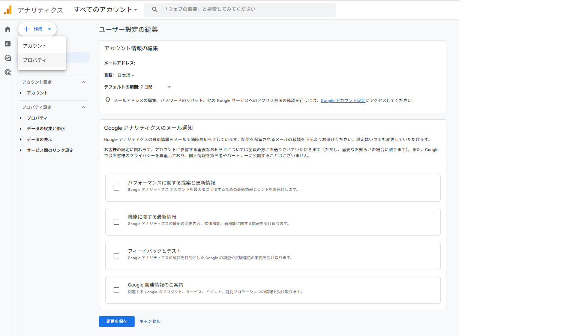Screen dimensions: 576x336
Task: Click Google アナリティクスのメール通知 heading
Action: (148, 128)
